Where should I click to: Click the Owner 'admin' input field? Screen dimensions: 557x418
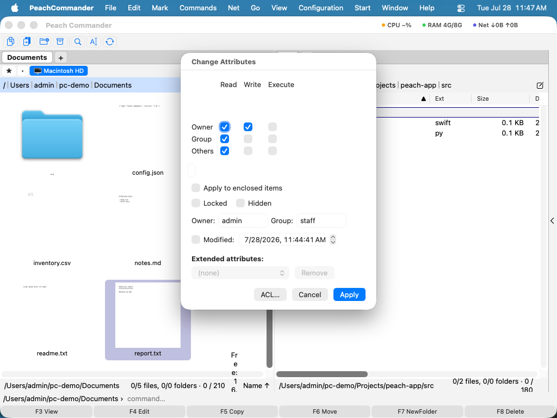click(x=243, y=221)
